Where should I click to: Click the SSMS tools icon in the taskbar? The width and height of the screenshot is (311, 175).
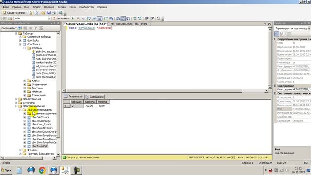coord(65,170)
